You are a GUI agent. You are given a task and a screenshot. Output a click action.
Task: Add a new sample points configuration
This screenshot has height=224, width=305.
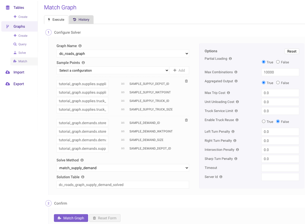click(179, 70)
